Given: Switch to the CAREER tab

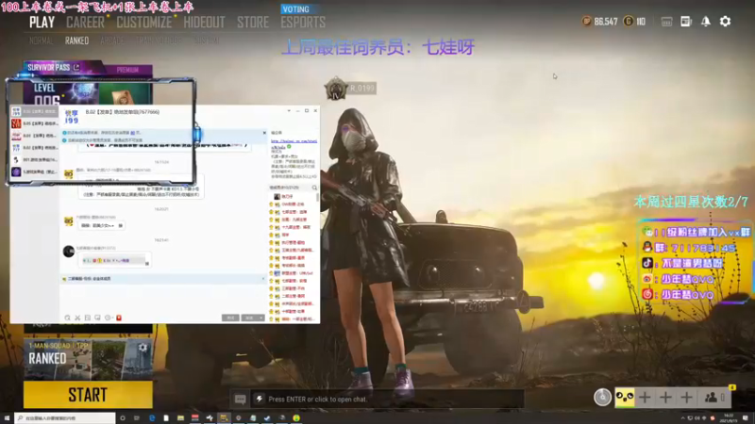Looking at the screenshot, I should 85,23.
